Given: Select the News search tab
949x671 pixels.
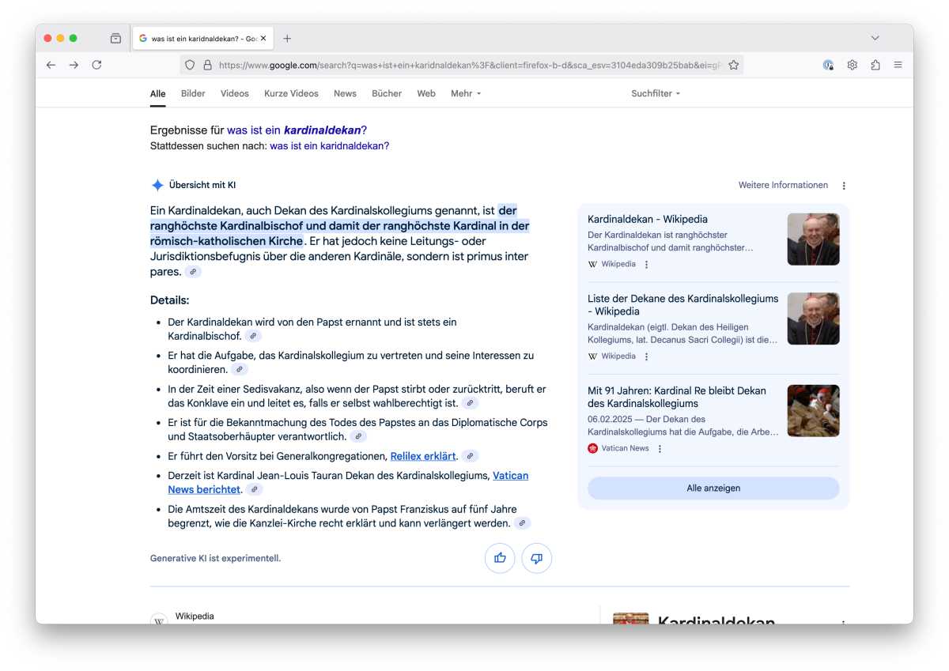Looking at the screenshot, I should coord(345,93).
